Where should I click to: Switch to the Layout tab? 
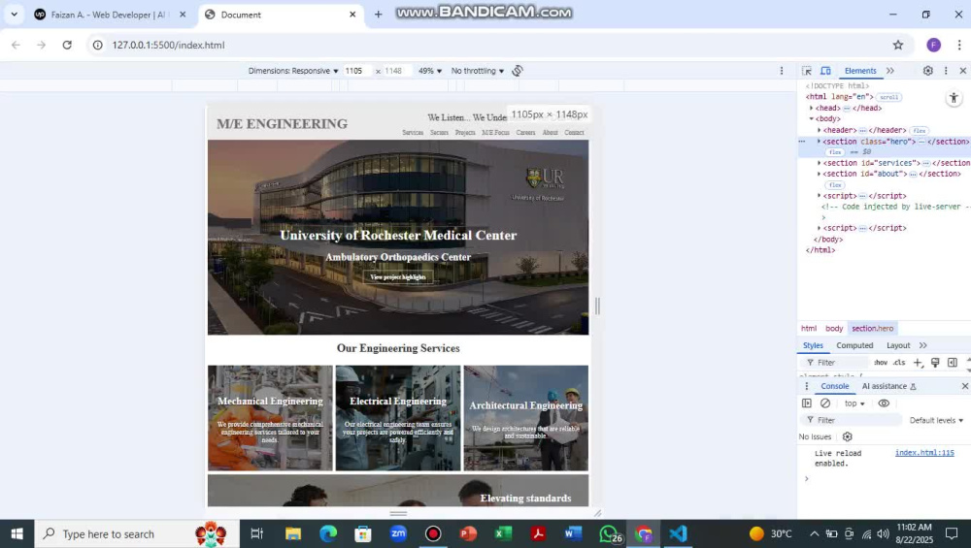point(898,345)
